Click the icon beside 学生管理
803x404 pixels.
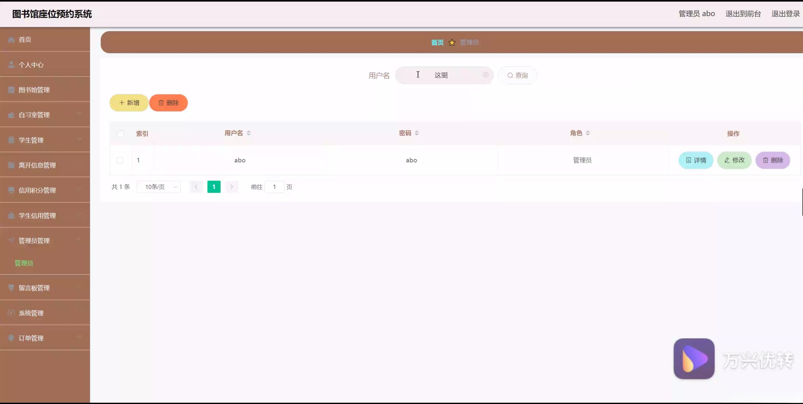(11, 140)
